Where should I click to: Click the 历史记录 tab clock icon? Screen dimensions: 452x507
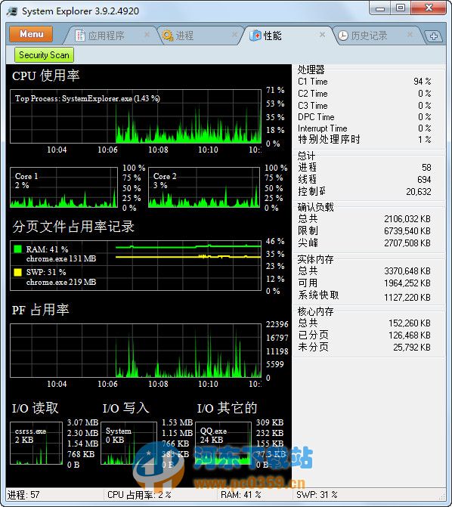(343, 36)
